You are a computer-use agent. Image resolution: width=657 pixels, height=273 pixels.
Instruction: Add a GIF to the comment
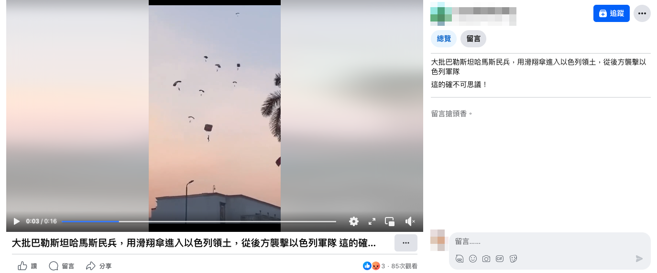tap(500, 259)
